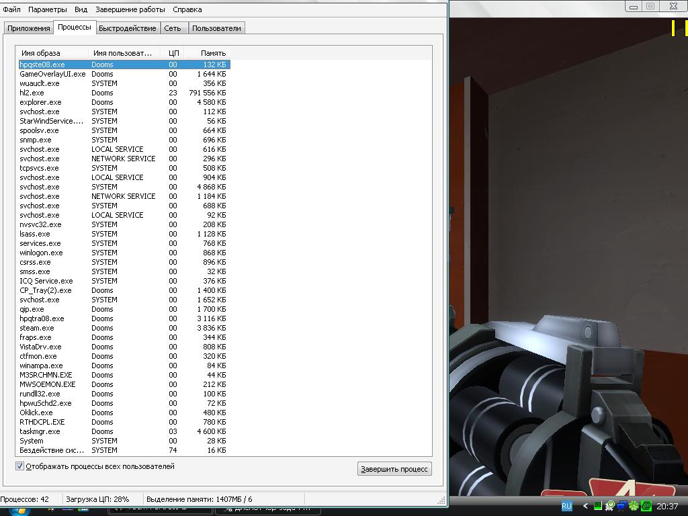Highlight the 'snmp.exe' process

tap(124, 140)
